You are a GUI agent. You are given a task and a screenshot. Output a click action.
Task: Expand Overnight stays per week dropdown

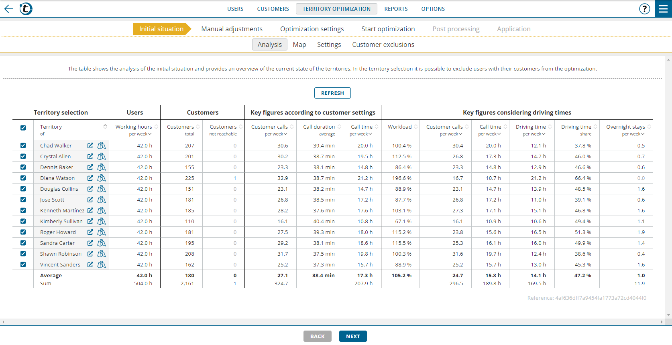tap(633, 134)
